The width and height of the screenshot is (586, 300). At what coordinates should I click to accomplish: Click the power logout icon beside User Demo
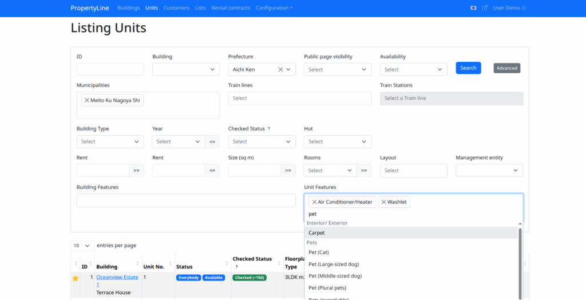(x=524, y=8)
